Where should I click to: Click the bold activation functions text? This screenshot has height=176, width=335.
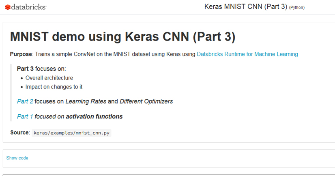coord(94,116)
